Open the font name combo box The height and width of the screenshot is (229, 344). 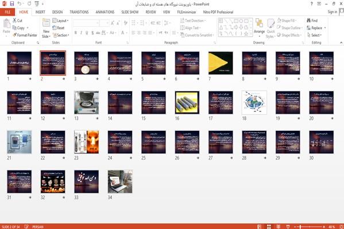[86, 23]
